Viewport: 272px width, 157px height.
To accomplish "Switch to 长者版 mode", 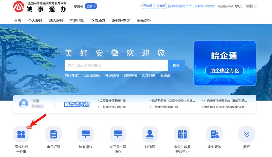I will point(161,6).
